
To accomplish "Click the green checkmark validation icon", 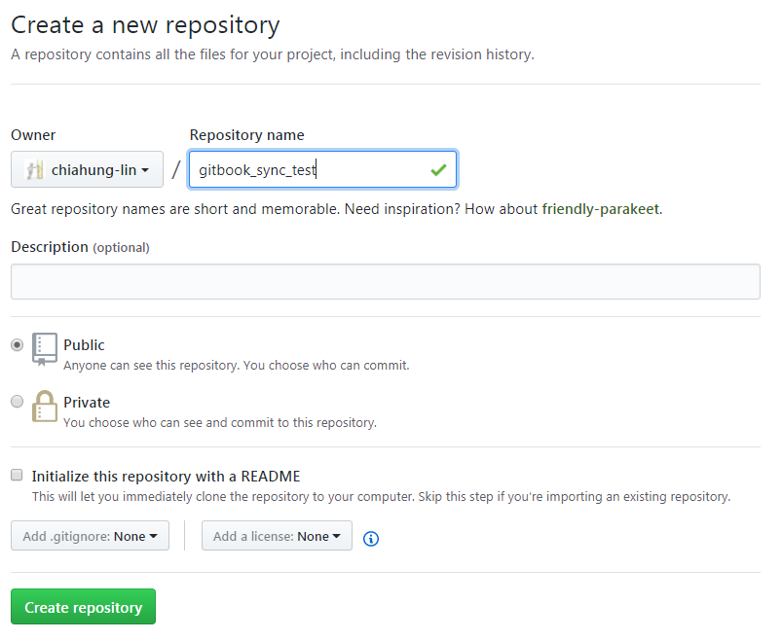I will [x=438, y=170].
